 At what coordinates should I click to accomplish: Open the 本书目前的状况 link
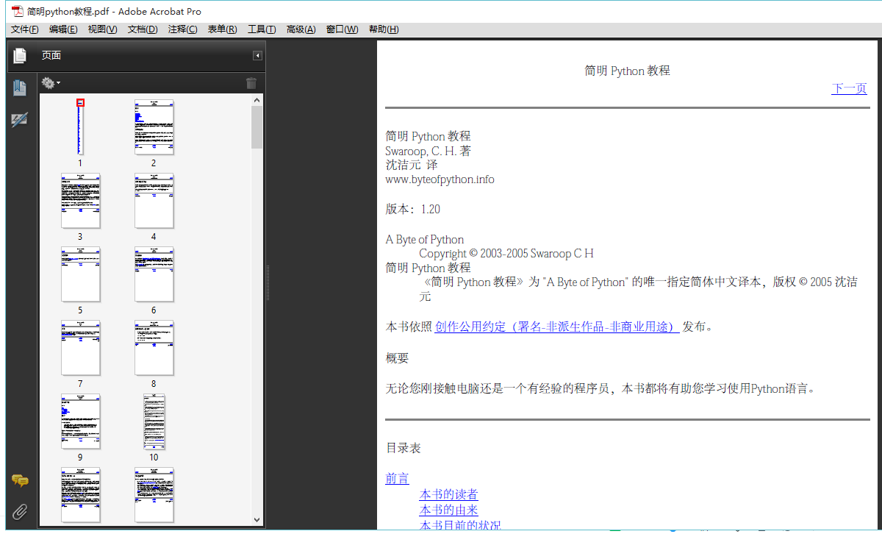[460, 525]
